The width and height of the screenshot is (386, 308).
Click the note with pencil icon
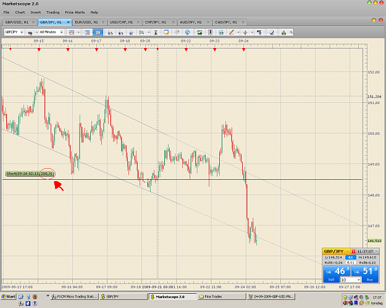coord(166,32)
